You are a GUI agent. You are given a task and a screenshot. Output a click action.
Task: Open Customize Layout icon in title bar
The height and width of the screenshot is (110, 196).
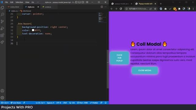pyautogui.click(x=87, y=2)
